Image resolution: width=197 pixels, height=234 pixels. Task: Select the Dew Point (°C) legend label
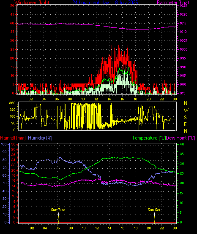point(181,138)
